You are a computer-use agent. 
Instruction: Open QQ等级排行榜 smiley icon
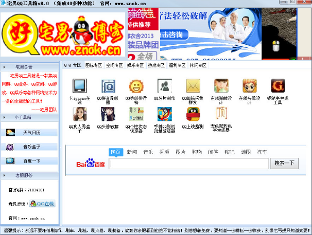(136, 86)
